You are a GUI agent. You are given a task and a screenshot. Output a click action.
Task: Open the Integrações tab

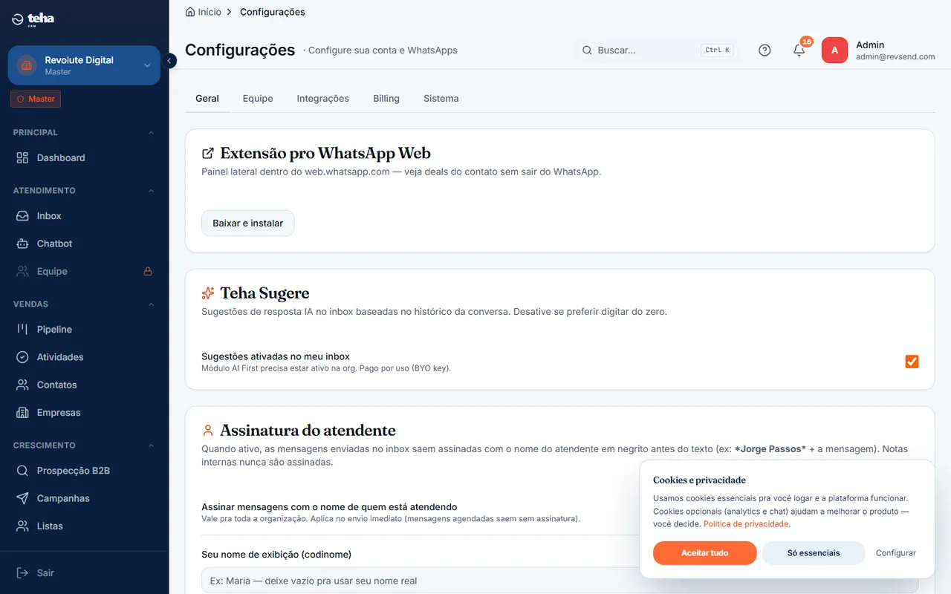click(323, 98)
